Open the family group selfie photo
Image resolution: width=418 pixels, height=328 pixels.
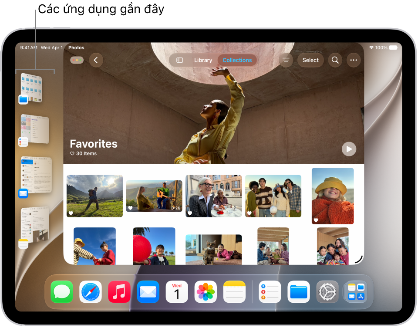click(x=333, y=246)
